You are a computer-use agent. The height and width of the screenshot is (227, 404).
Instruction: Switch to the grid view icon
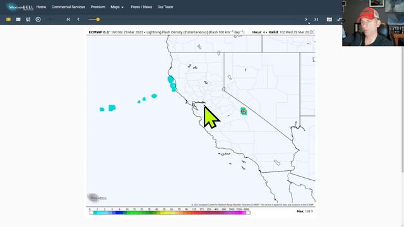tap(18, 20)
